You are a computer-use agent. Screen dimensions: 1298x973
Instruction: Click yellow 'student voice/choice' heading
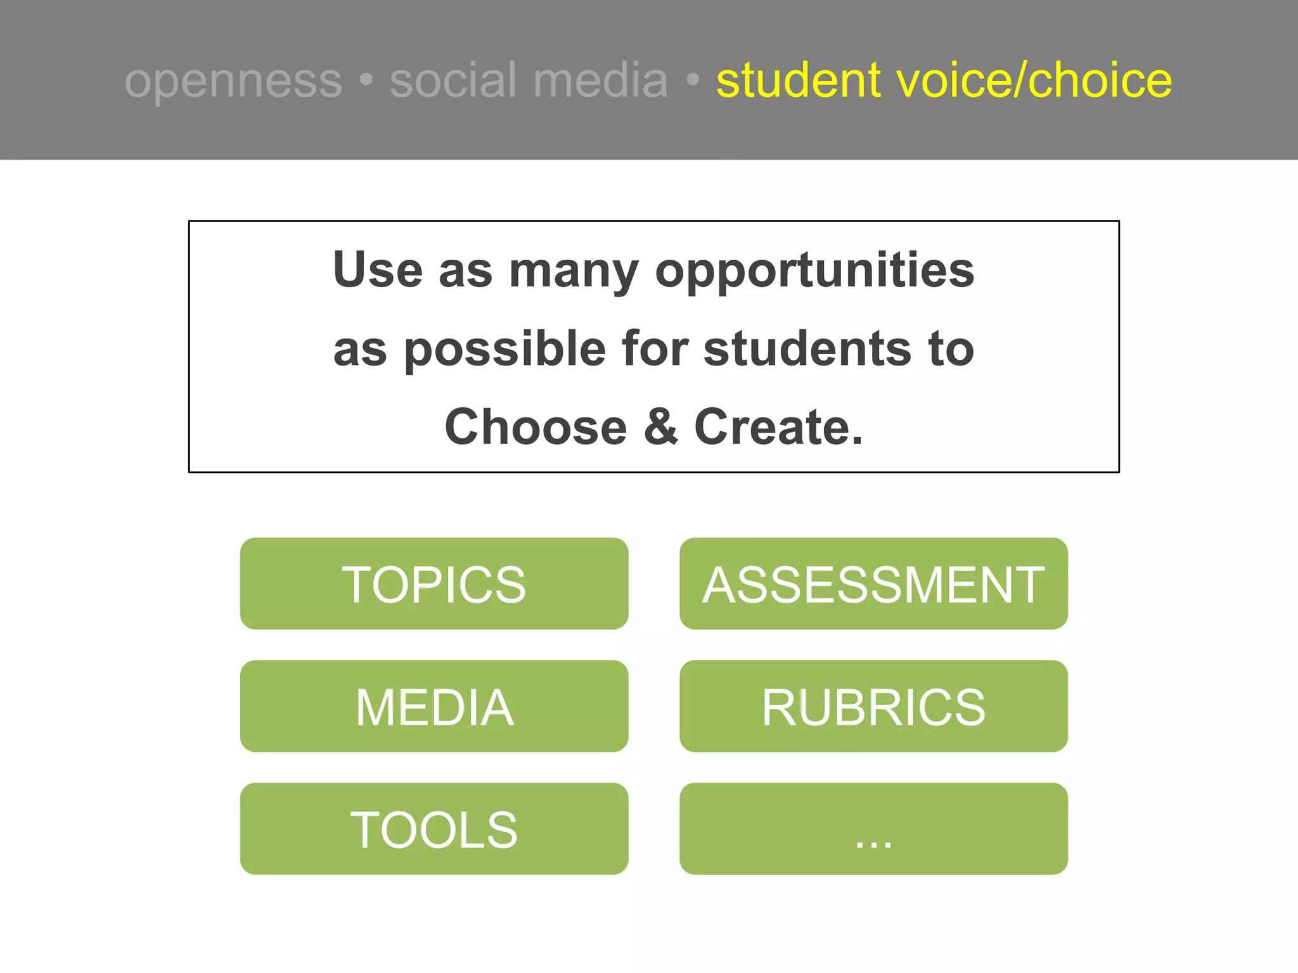[x=944, y=80]
